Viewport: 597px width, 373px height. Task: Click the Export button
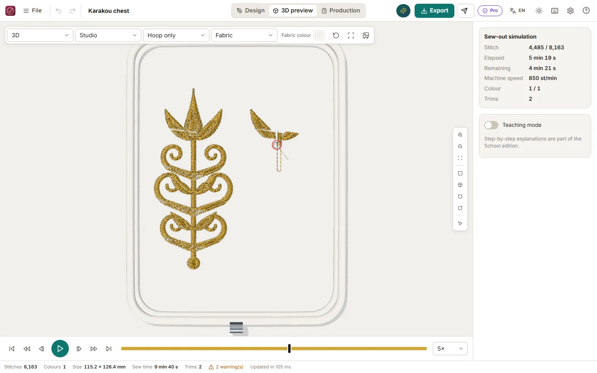(x=434, y=11)
